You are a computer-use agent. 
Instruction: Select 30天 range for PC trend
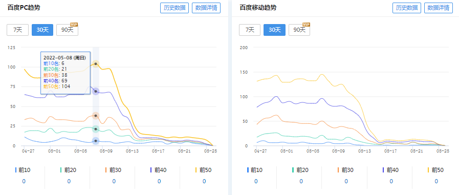point(42,30)
